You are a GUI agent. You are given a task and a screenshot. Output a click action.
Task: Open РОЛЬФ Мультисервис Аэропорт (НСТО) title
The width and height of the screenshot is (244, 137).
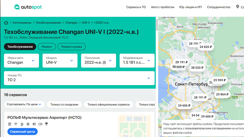coord(44,117)
